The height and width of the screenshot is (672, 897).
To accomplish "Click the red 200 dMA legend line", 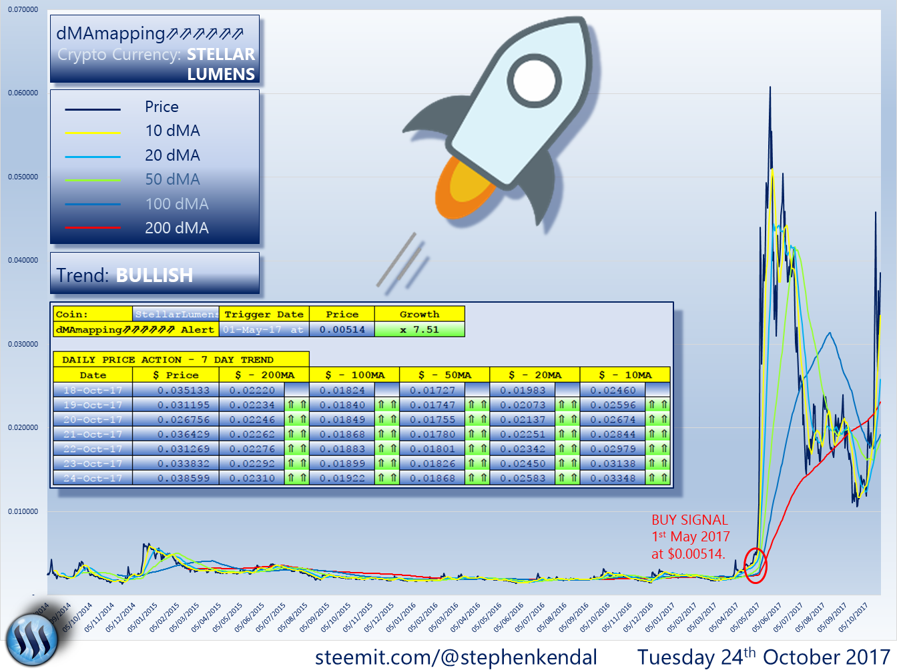I will 93,228.
